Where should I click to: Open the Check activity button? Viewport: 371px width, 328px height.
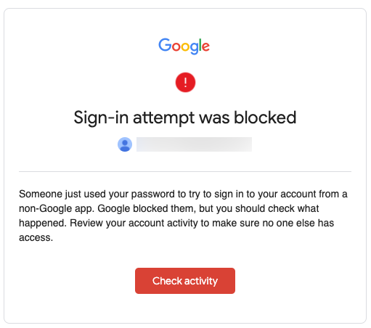185,281
